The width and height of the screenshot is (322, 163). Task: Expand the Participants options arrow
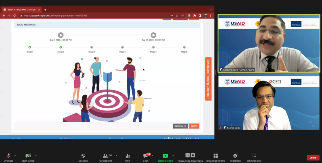116,156
